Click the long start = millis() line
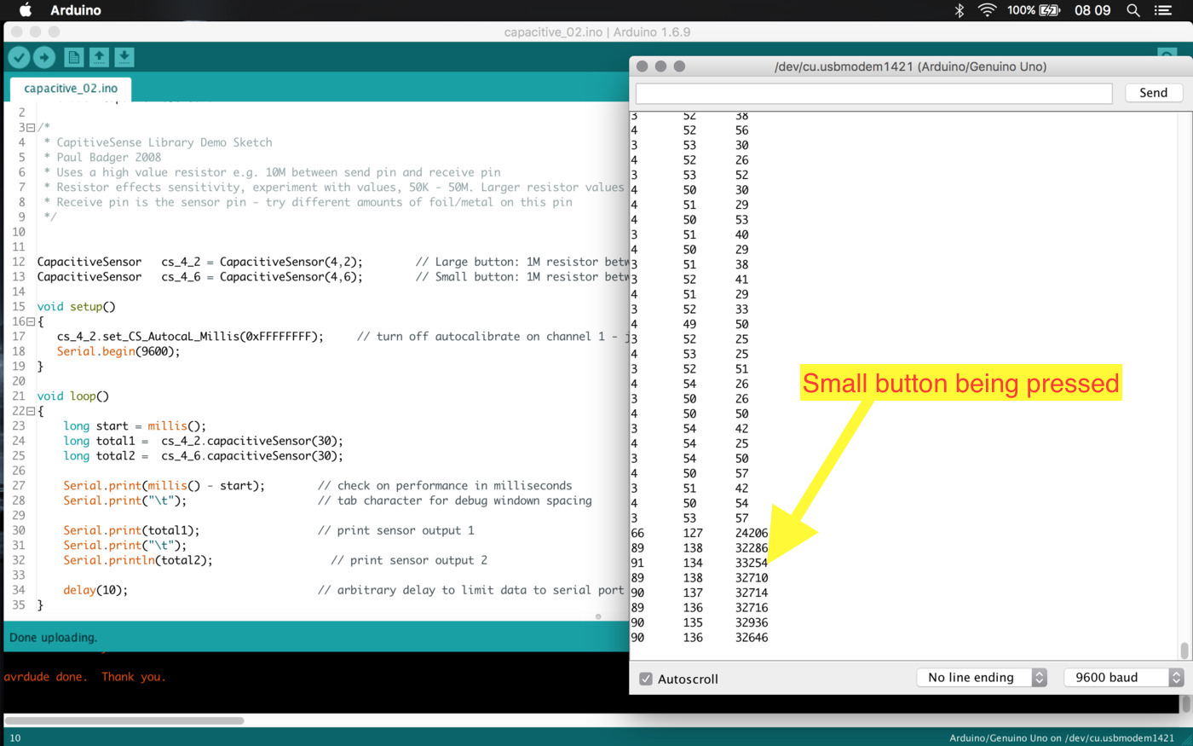The height and width of the screenshot is (746, 1193). pos(135,426)
